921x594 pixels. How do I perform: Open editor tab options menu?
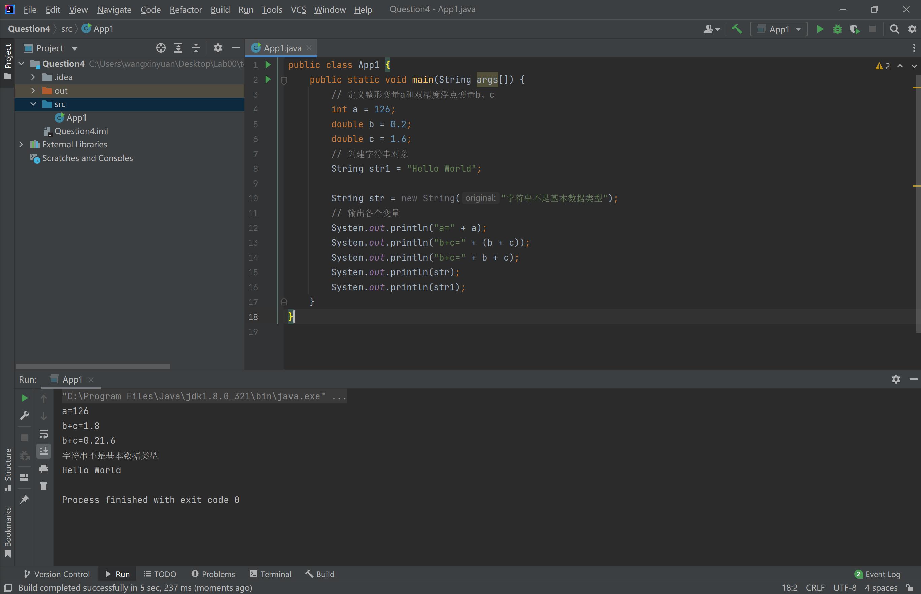tap(914, 48)
